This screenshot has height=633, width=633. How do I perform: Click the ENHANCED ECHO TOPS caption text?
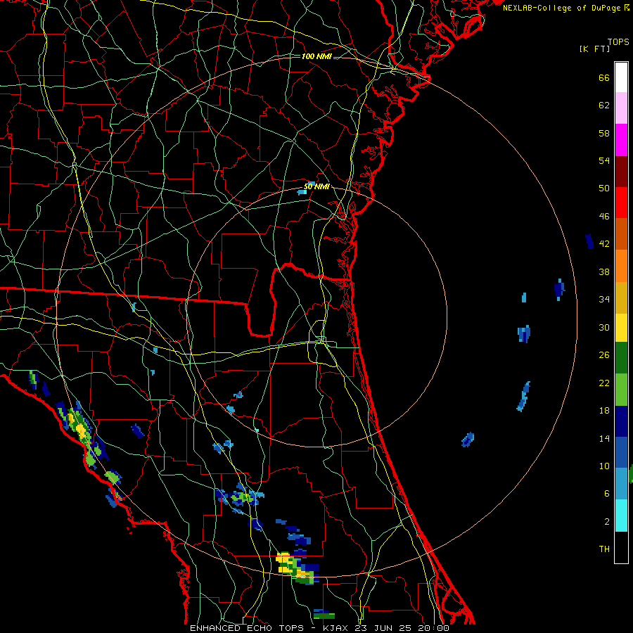coord(247,628)
